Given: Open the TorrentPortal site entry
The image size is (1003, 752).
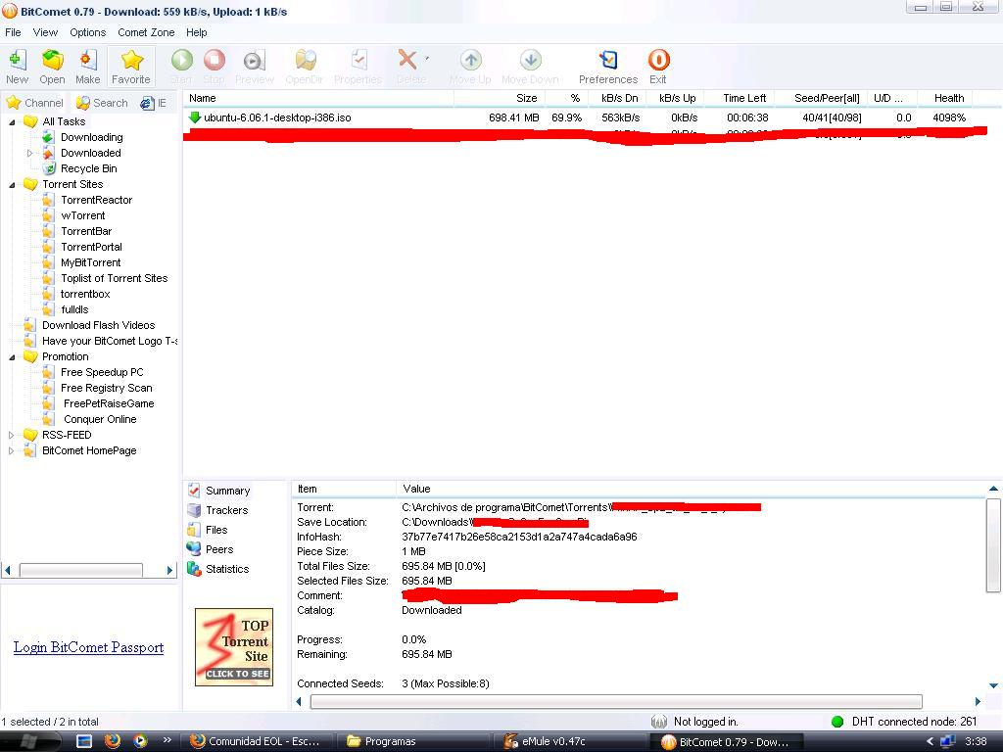Looking at the screenshot, I should coord(91,247).
